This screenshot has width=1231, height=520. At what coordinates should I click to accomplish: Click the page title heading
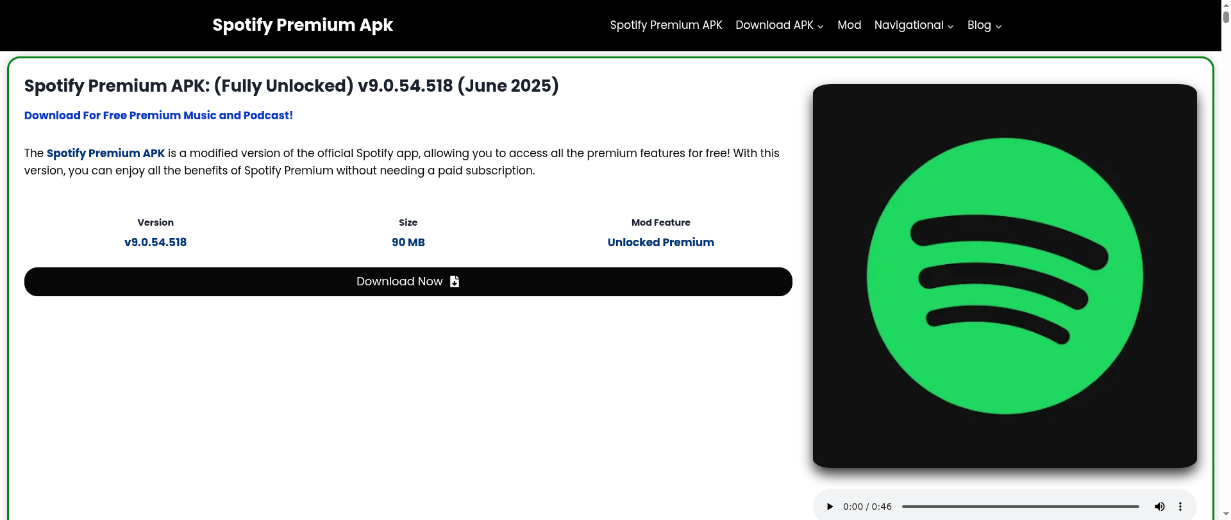(x=292, y=86)
